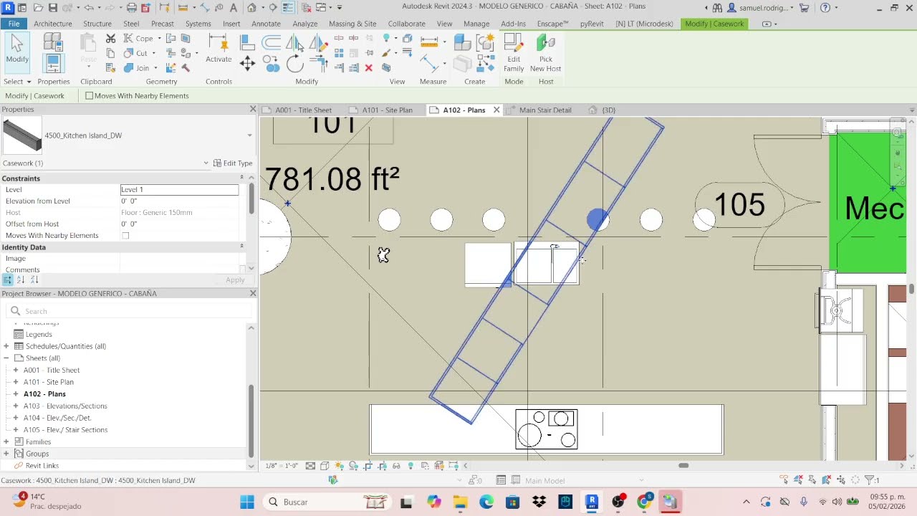The height and width of the screenshot is (516, 917).
Task: Close the Project Browser panel
Action: click(252, 294)
